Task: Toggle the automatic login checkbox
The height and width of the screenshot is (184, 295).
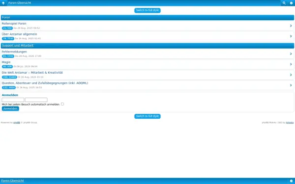Action: pyautogui.click(x=62, y=104)
